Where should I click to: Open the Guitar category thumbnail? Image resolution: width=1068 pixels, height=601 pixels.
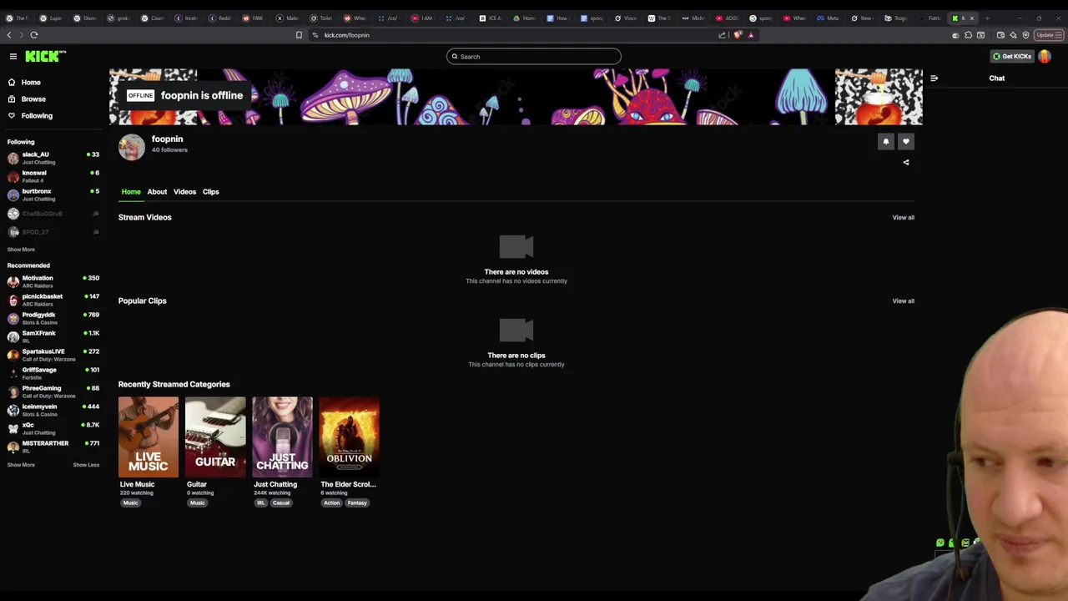pos(215,437)
